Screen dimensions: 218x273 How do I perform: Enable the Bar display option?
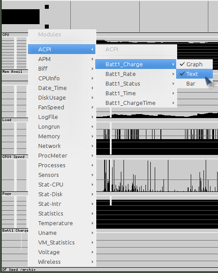tap(194, 84)
